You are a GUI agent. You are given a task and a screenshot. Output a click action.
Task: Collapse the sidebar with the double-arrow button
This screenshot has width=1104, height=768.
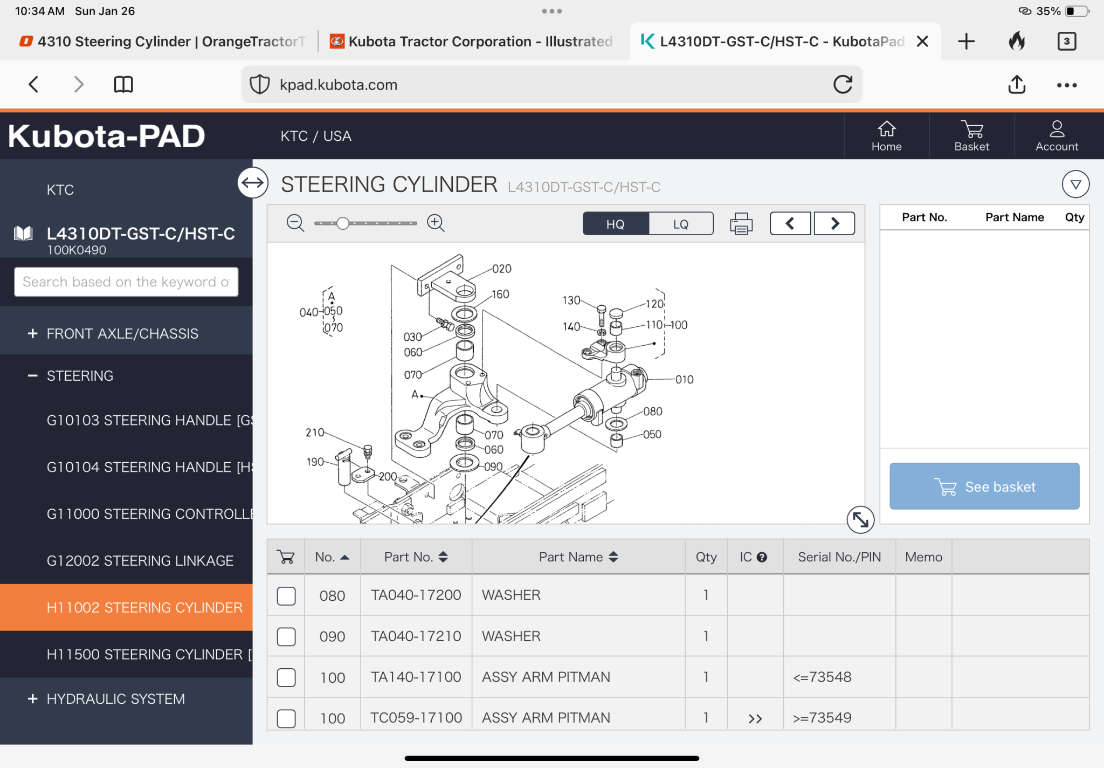coord(253,183)
